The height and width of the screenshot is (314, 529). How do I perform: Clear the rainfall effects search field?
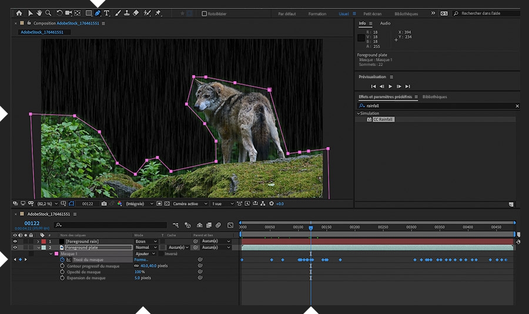pos(517,106)
